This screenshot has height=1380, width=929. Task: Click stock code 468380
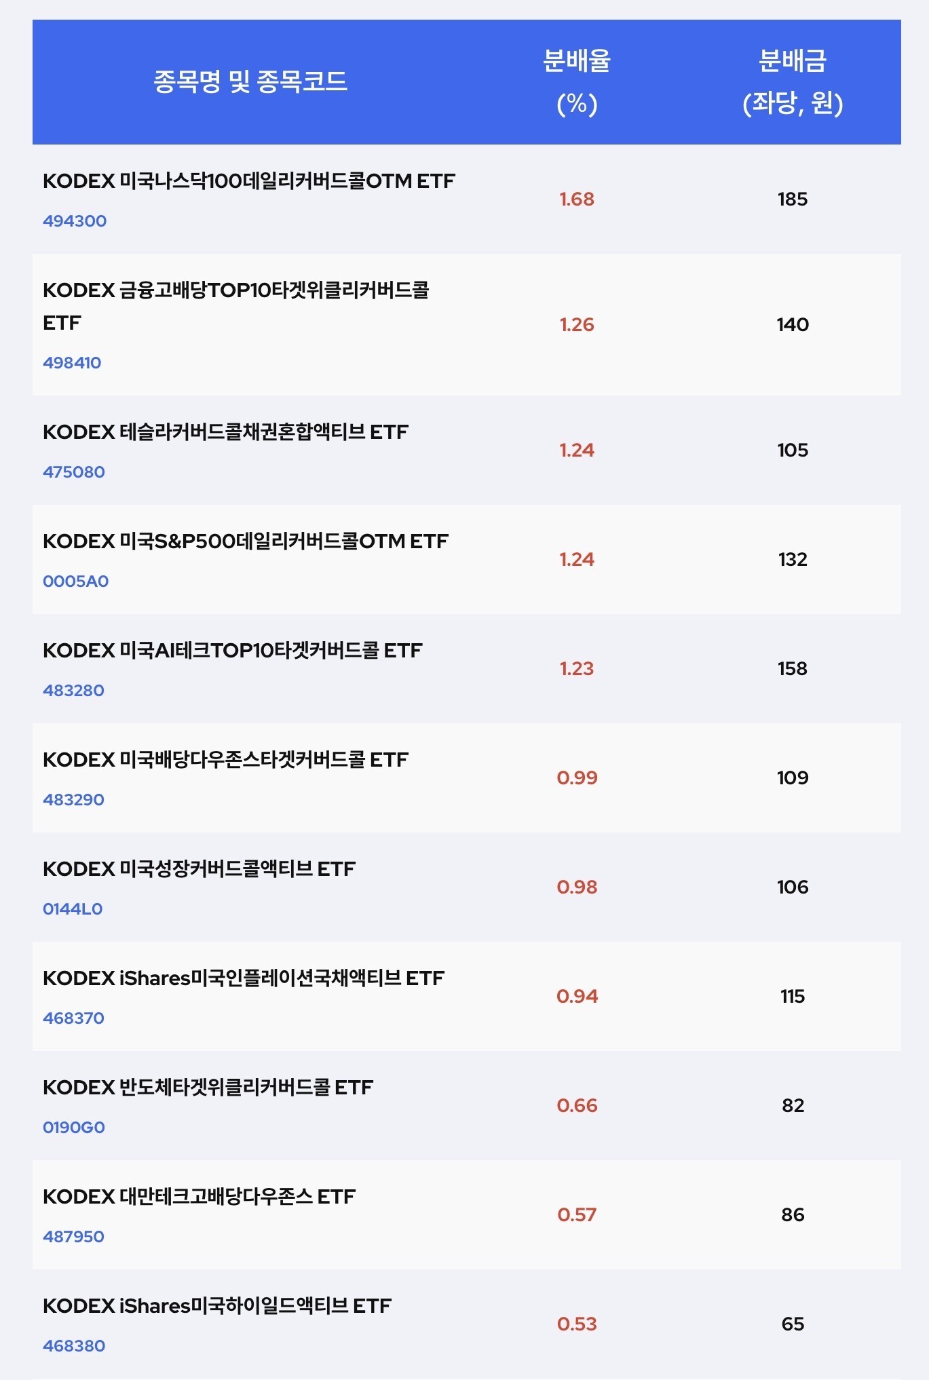(x=74, y=1346)
